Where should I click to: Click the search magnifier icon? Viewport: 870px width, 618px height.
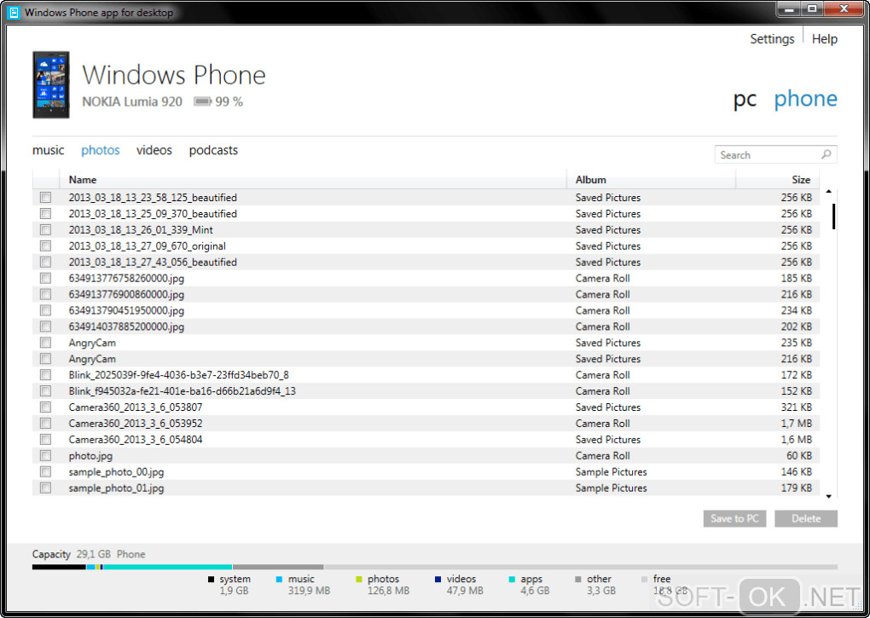pyautogui.click(x=826, y=154)
